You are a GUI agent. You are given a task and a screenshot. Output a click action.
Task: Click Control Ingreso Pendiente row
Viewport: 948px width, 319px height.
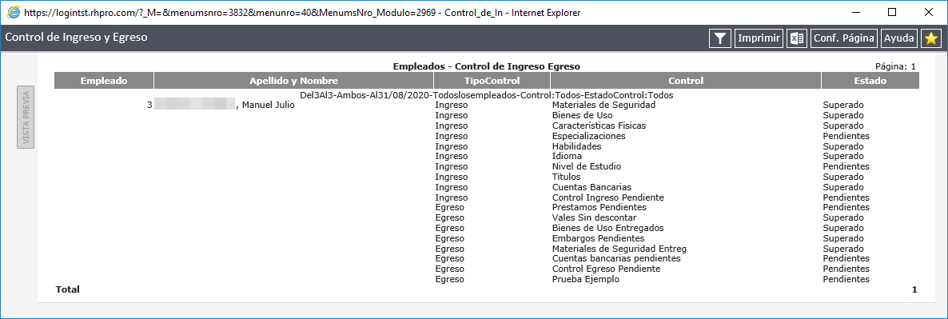(x=608, y=197)
